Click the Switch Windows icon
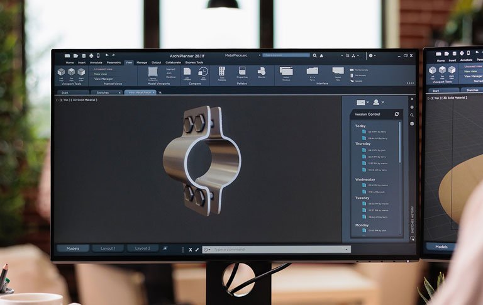 coord(286,71)
